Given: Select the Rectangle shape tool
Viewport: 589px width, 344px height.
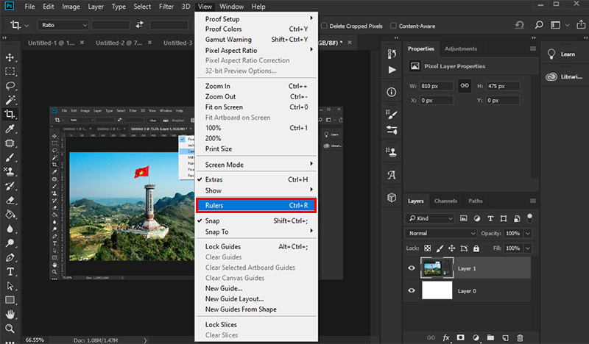Looking at the screenshot, I should (10, 300).
